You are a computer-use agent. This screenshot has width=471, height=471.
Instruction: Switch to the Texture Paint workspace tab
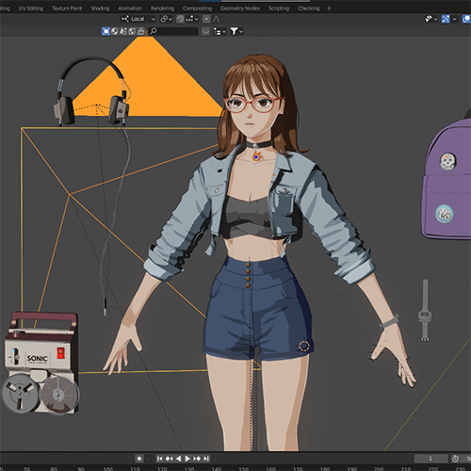(x=67, y=8)
